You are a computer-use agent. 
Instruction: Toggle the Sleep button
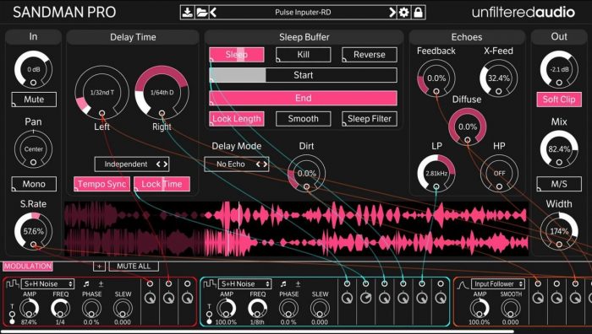coord(236,55)
